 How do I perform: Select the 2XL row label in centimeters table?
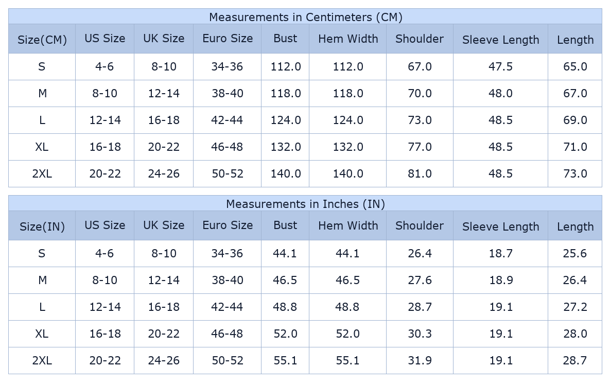(42, 173)
